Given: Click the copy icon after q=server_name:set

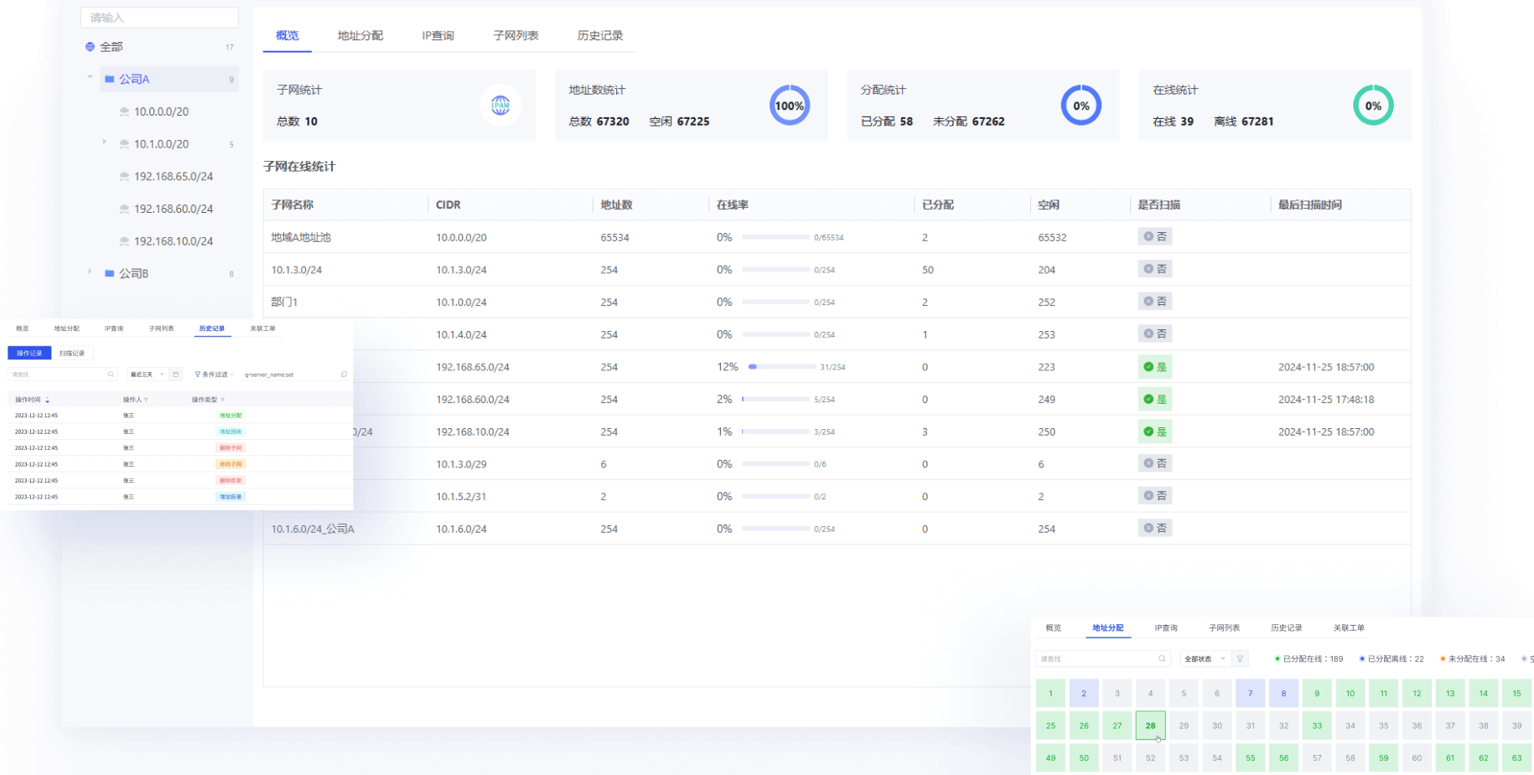Looking at the screenshot, I should click(x=344, y=375).
